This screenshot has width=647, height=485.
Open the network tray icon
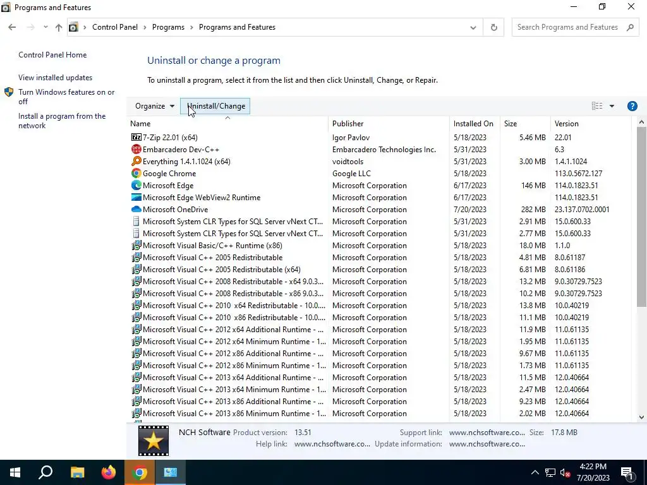pyautogui.click(x=550, y=472)
